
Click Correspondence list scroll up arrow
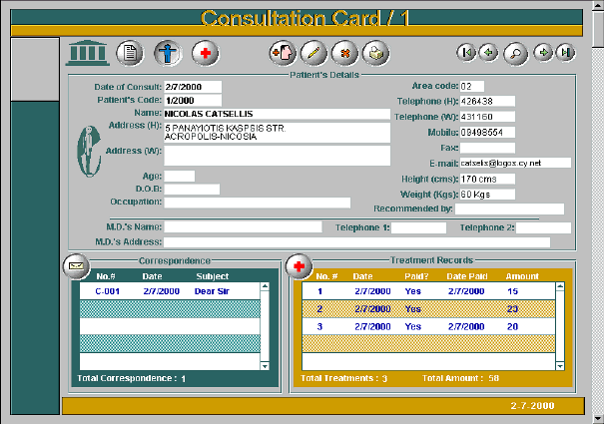point(265,286)
